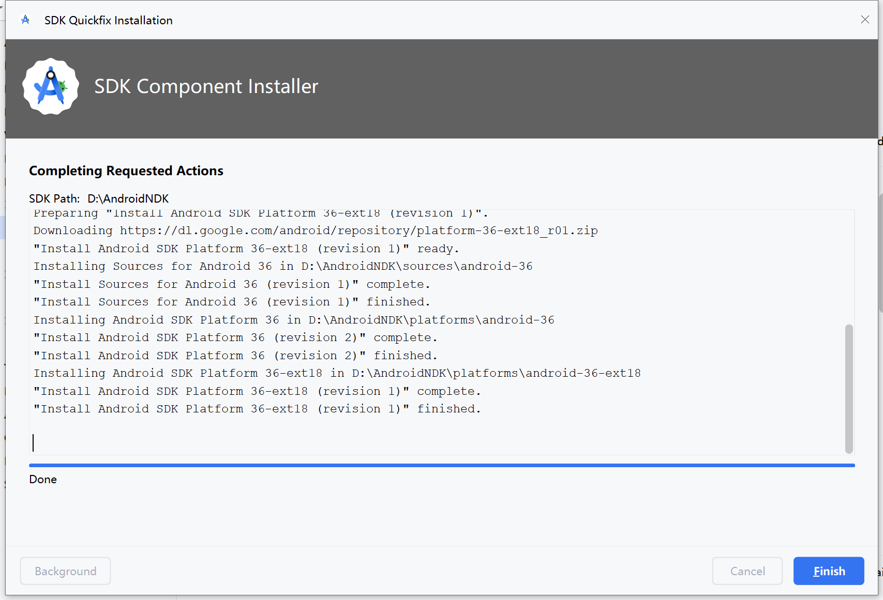Click the text cursor line in the log
Viewport: 883px width, 600px height.
tap(33, 443)
